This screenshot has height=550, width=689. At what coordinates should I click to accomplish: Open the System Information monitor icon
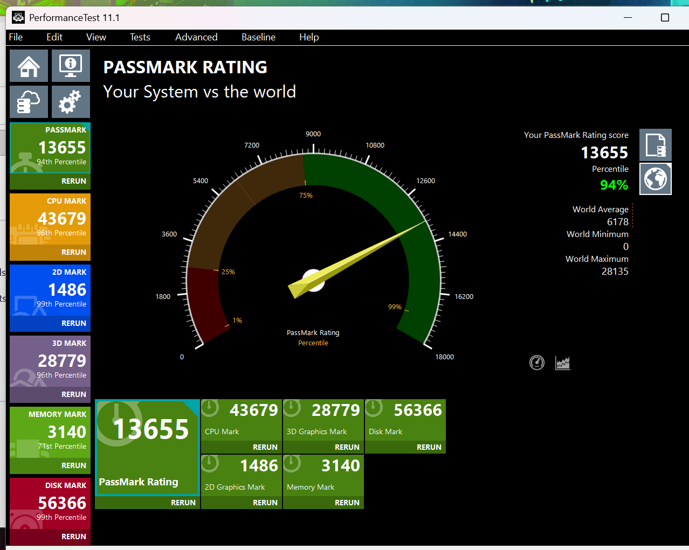[x=71, y=66]
